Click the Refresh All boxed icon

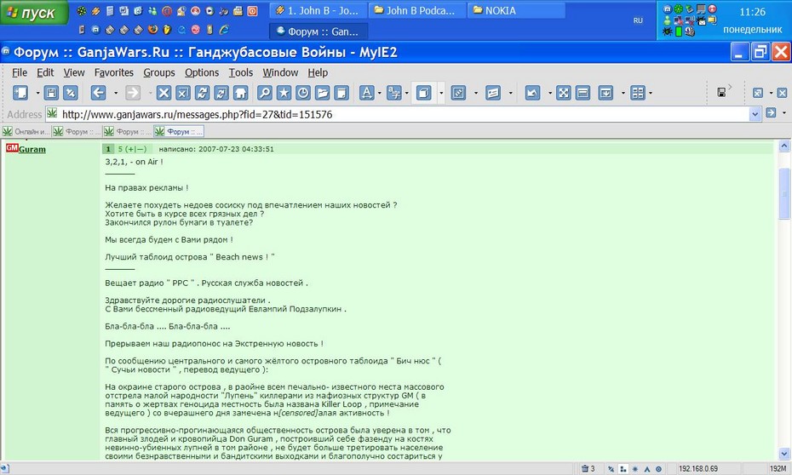221,93
